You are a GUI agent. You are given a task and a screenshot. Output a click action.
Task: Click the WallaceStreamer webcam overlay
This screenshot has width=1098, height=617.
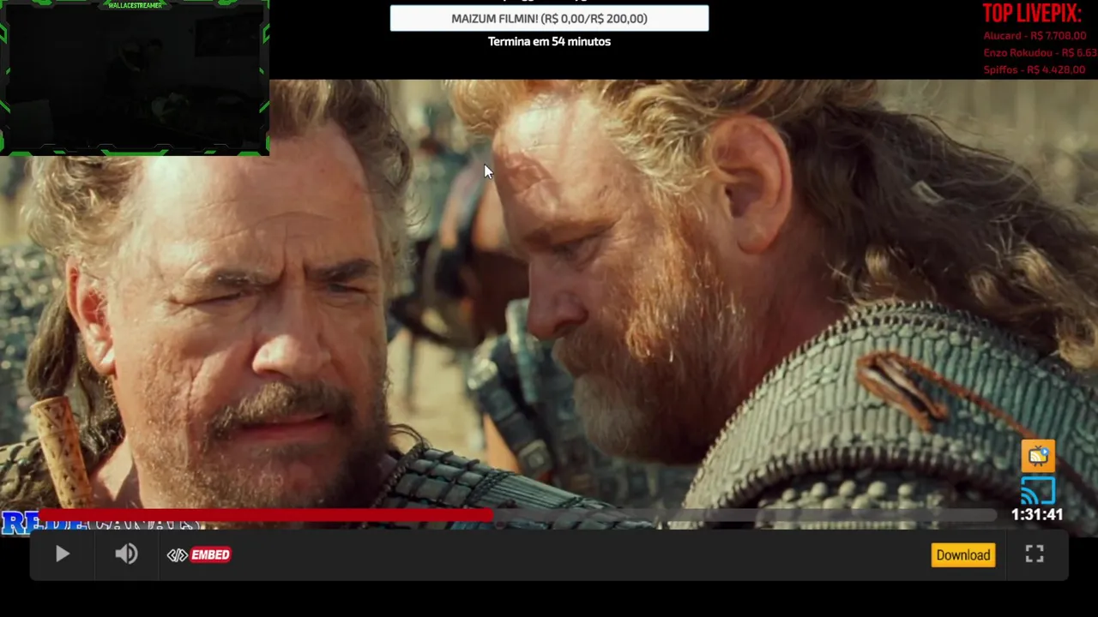tap(135, 78)
